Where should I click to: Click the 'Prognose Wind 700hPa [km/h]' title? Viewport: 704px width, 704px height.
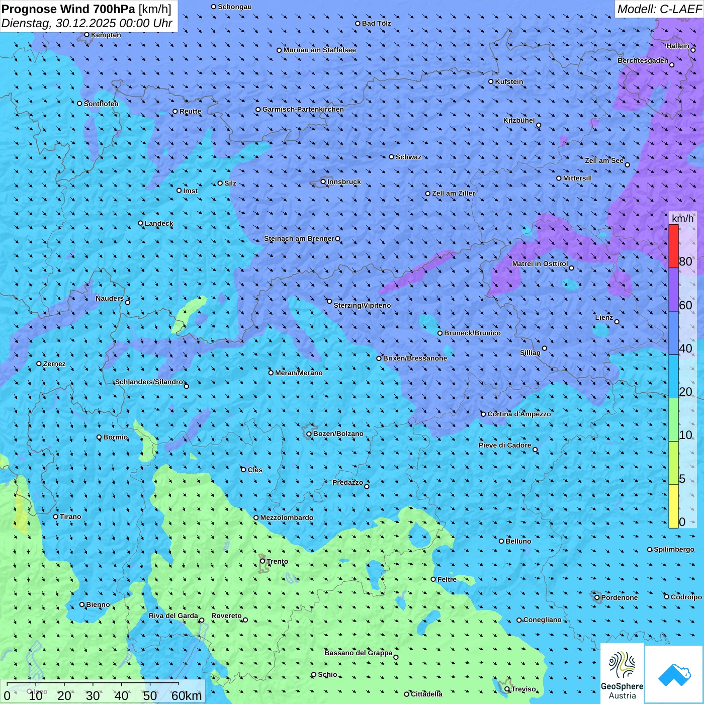(86, 9)
